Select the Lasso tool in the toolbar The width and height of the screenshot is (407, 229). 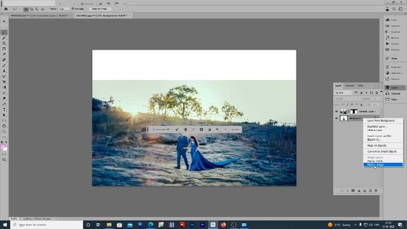click(x=4, y=32)
